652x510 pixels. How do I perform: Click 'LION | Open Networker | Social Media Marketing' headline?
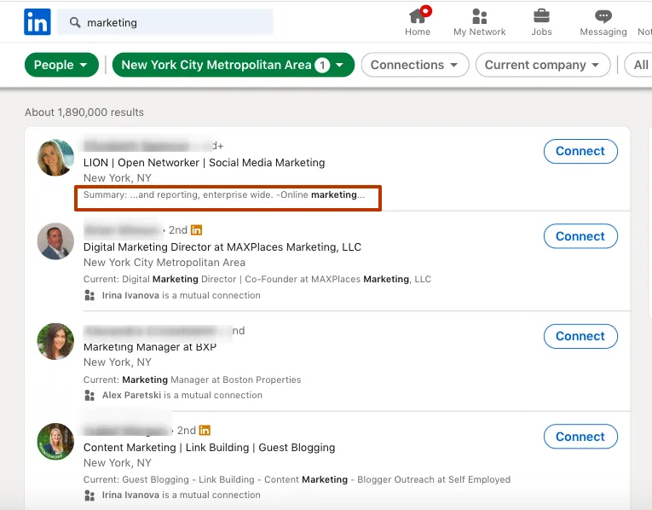pyautogui.click(x=205, y=163)
